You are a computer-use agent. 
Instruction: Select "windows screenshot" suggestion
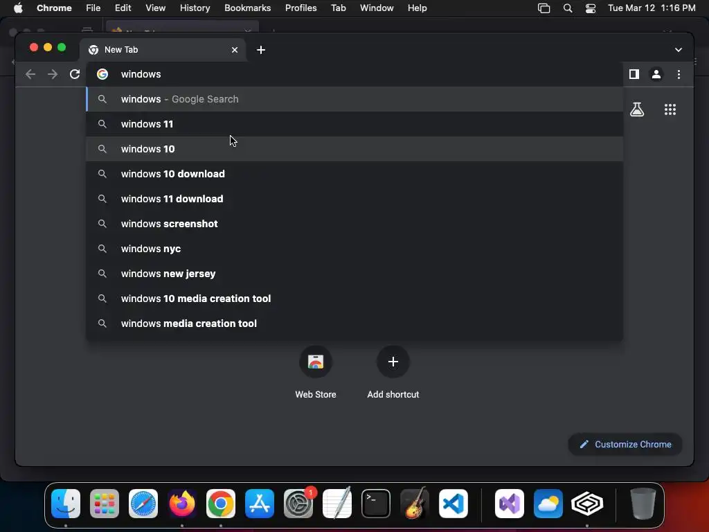pos(354,224)
